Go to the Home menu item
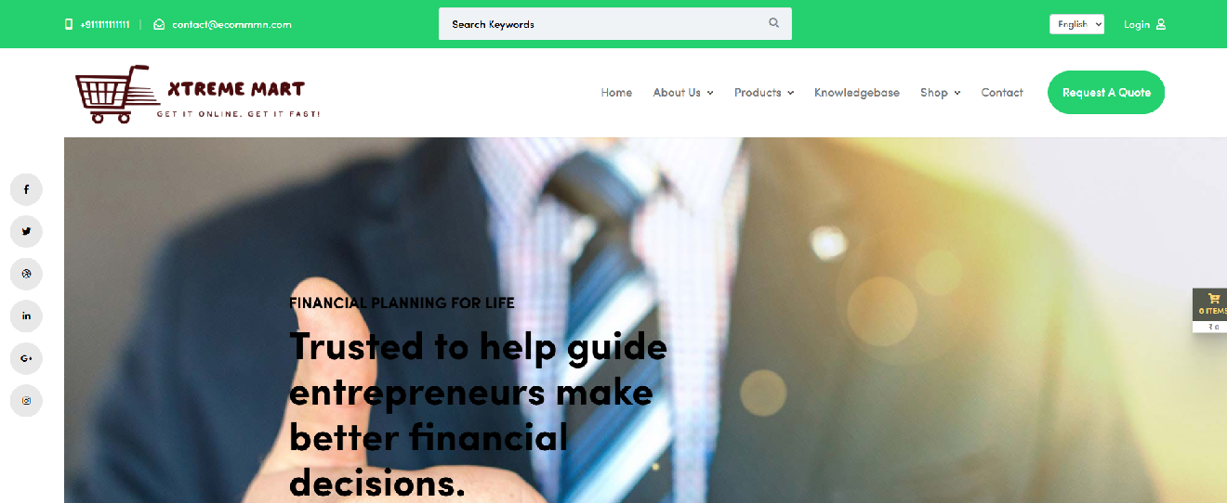Image resolution: width=1227 pixels, height=503 pixels. [x=616, y=93]
